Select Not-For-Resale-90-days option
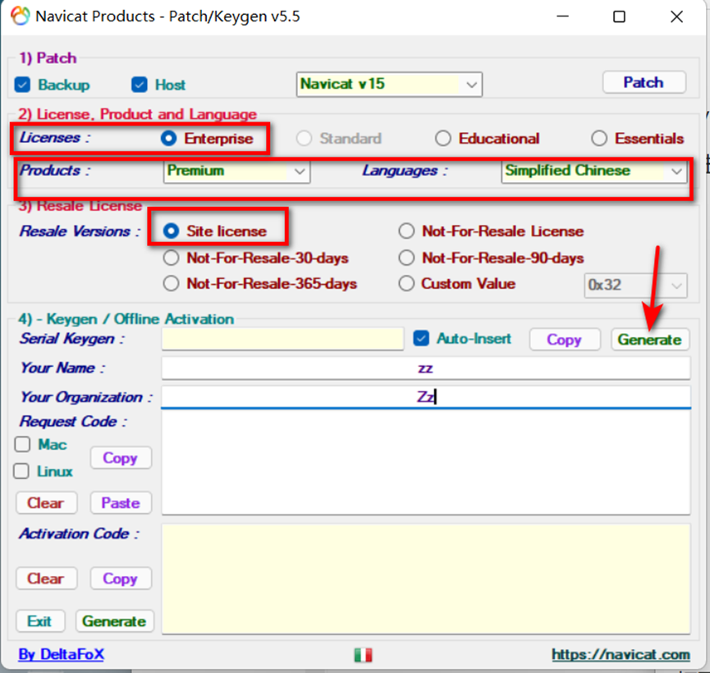The image size is (710, 673). click(x=406, y=258)
